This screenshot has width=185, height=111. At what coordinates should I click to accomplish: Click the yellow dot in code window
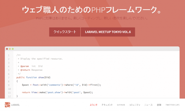pos(10,49)
